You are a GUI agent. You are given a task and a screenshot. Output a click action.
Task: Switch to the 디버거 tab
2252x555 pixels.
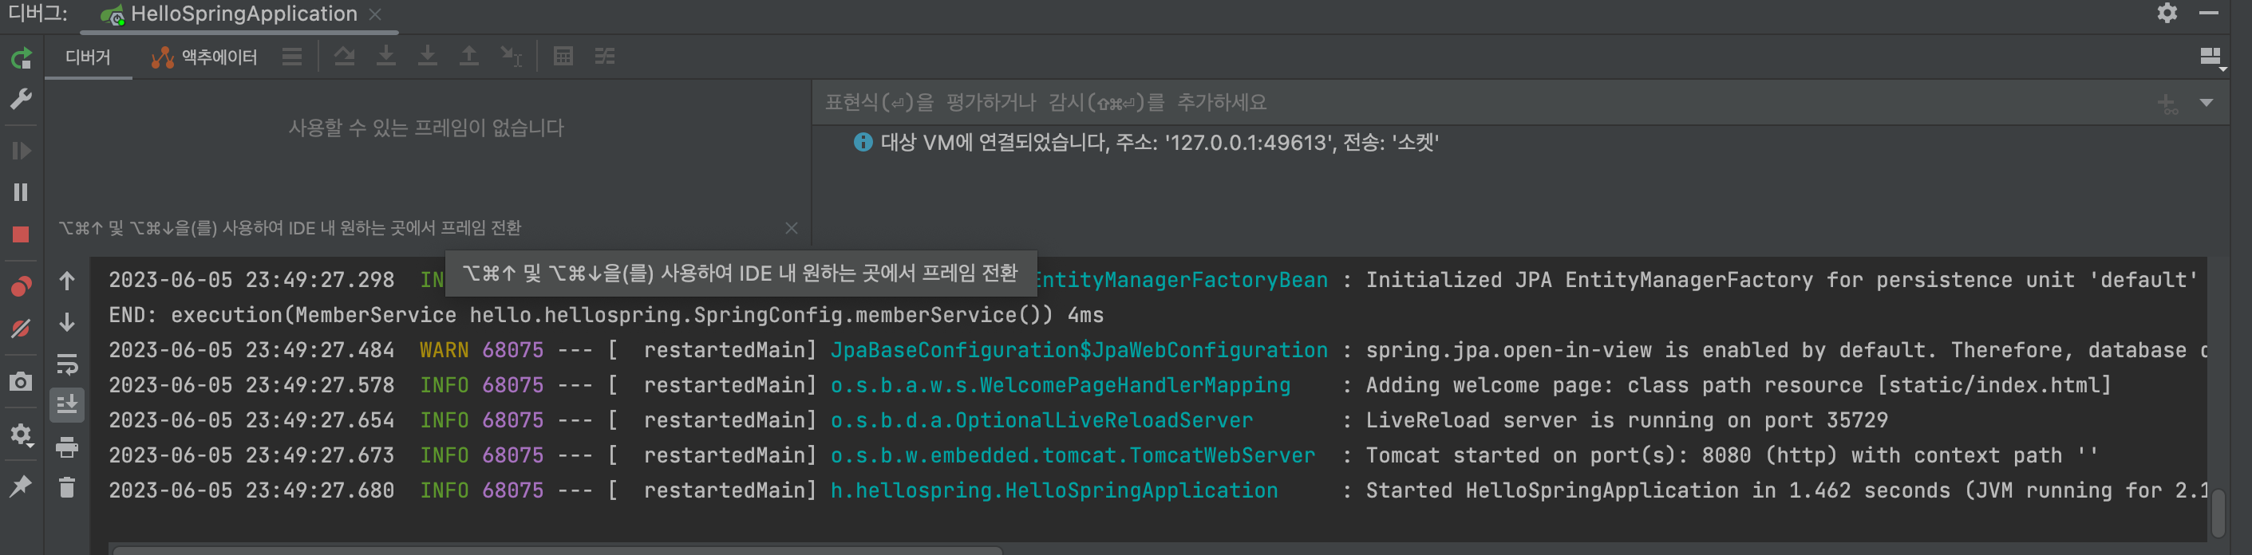click(89, 57)
